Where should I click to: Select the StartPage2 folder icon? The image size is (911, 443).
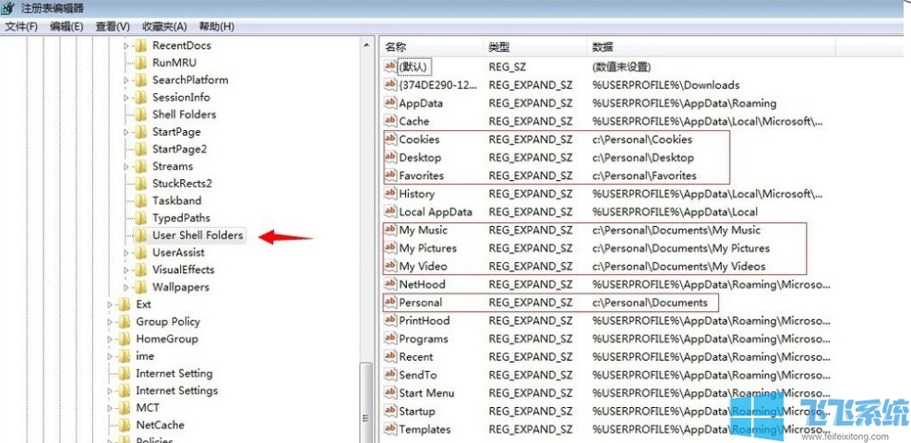[140, 150]
